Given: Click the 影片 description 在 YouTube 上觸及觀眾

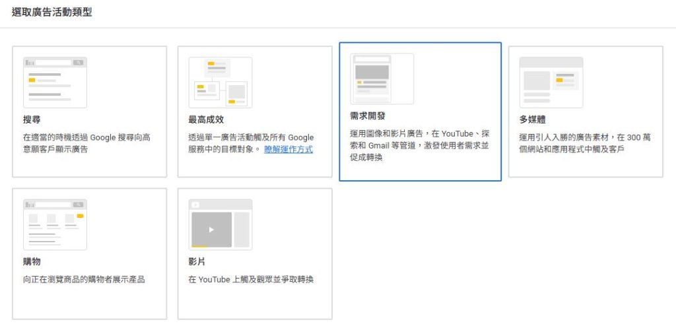Looking at the screenshot, I should (251, 280).
